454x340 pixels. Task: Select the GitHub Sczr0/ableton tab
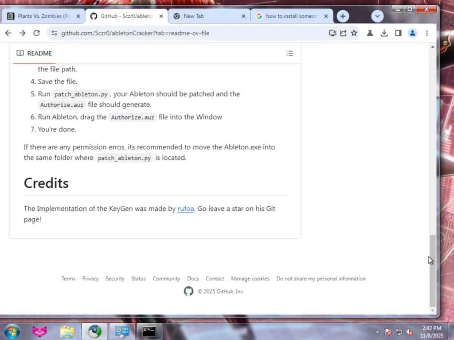[126, 16]
